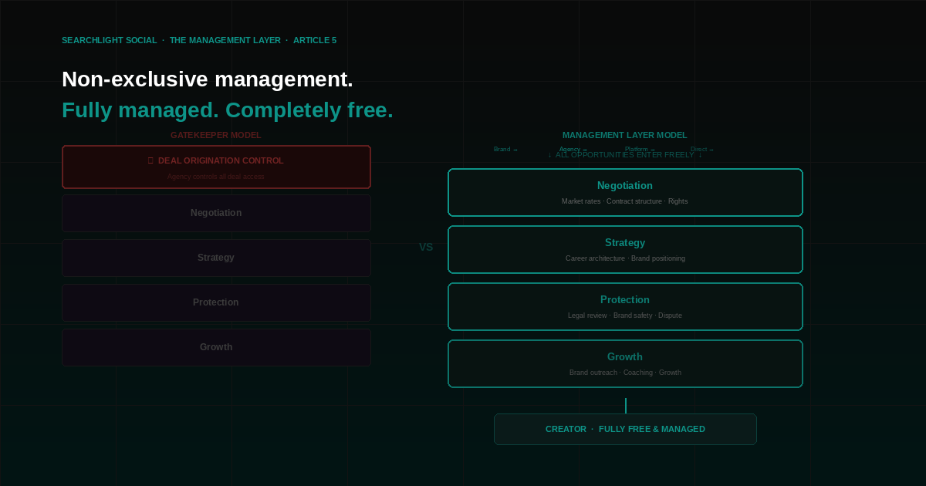This screenshot has height=486, width=926.
Task: Click 'Market rates · Contract structure · Rights' text
Action: tap(625, 201)
